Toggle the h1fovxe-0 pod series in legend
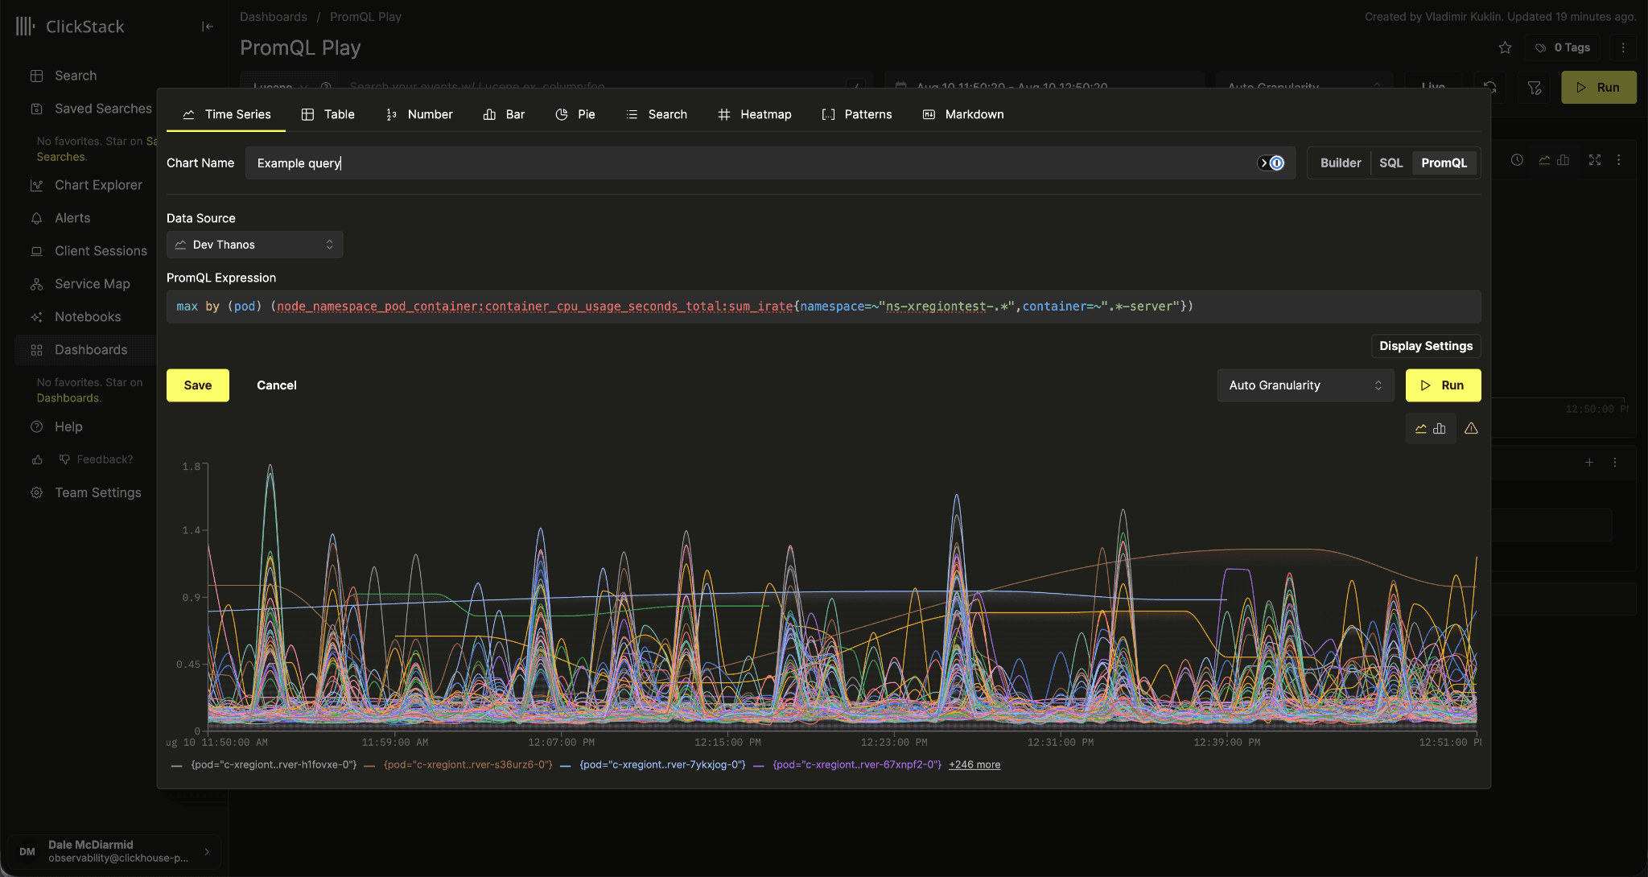This screenshot has height=877, width=1648. pos(265,765)
